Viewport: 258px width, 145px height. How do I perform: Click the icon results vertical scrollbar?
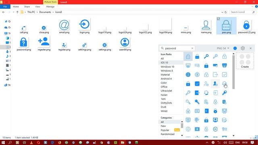click(233, 72)
